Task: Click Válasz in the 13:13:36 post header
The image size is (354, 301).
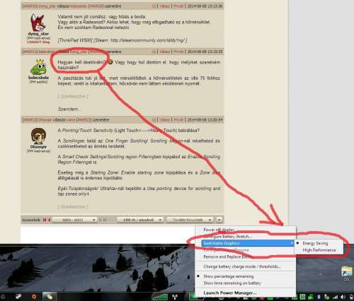Action: coord(165,6)
